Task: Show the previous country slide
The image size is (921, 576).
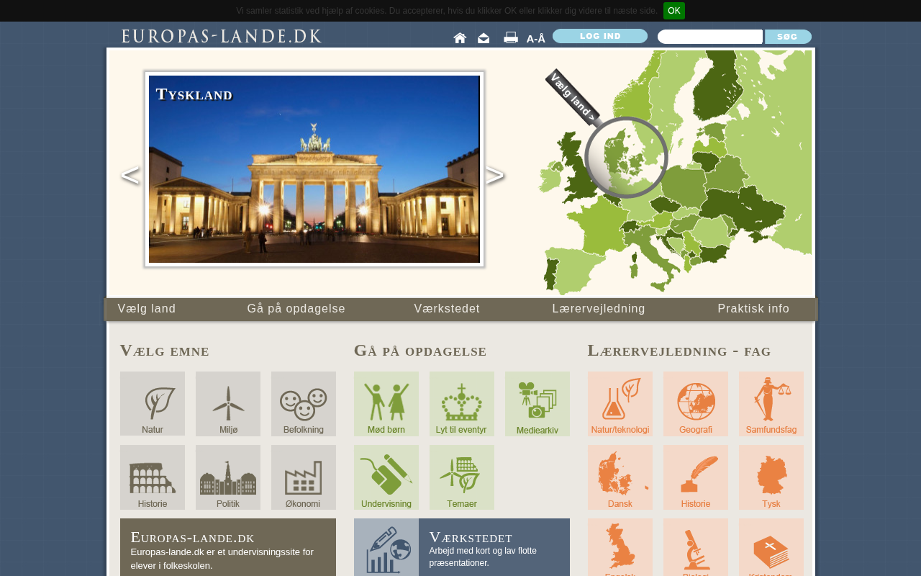Action: click(130, 175)
